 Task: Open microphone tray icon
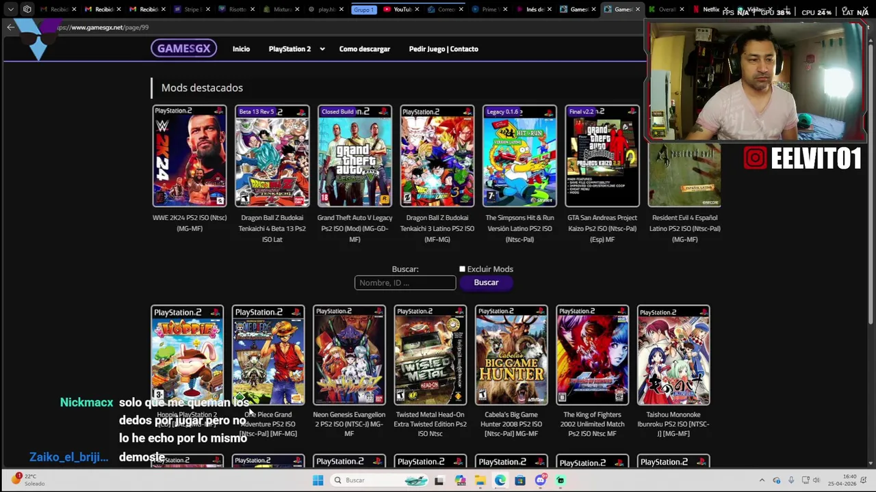click(x=791, y=480)
